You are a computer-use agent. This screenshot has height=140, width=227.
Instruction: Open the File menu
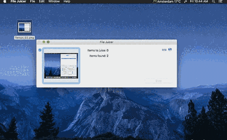point(32,2)
